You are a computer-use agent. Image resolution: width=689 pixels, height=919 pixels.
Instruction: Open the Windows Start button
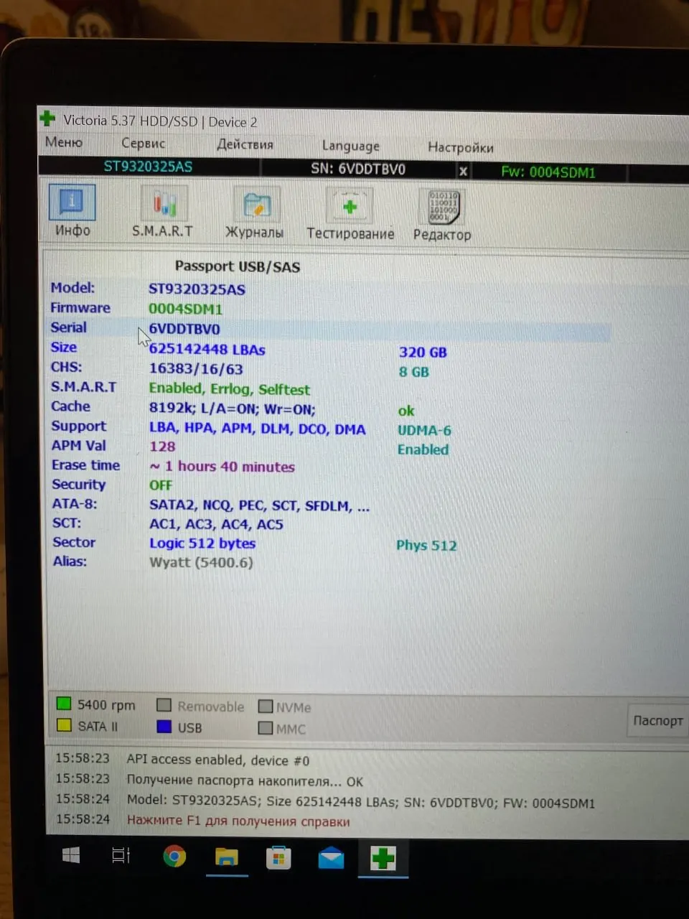71,855
